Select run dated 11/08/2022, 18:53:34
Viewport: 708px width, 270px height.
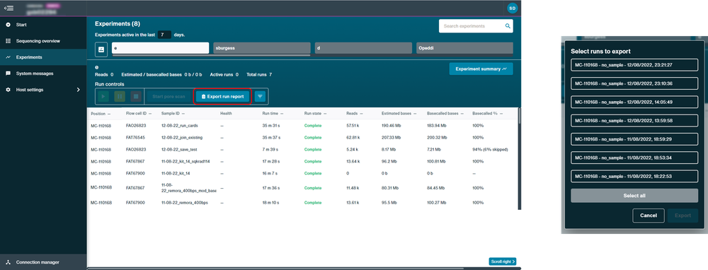(634, 158)
